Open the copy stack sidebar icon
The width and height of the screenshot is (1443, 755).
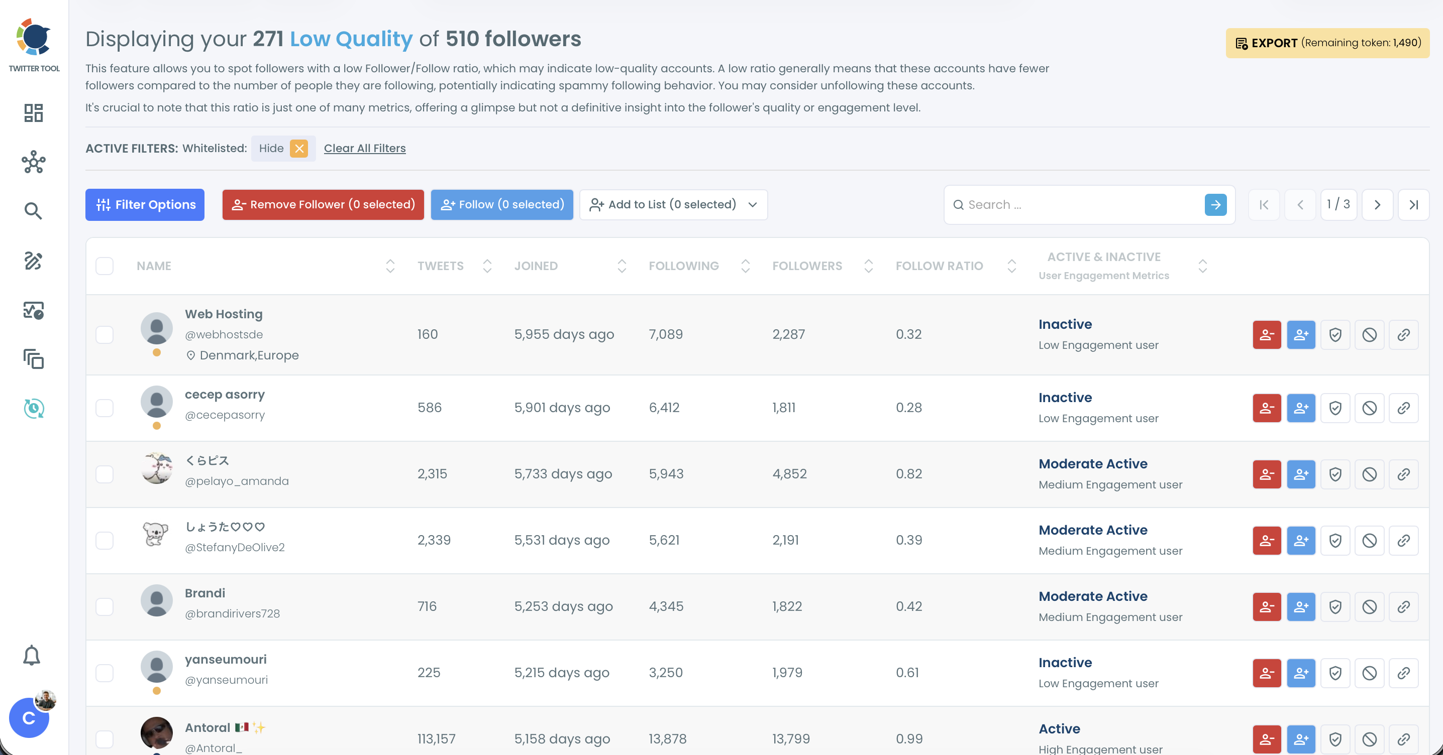tap(34, 359)
